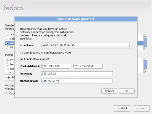Focus the Nameserver input field
This screenshot has height=114, width=152.
click(x=77, y=81)
